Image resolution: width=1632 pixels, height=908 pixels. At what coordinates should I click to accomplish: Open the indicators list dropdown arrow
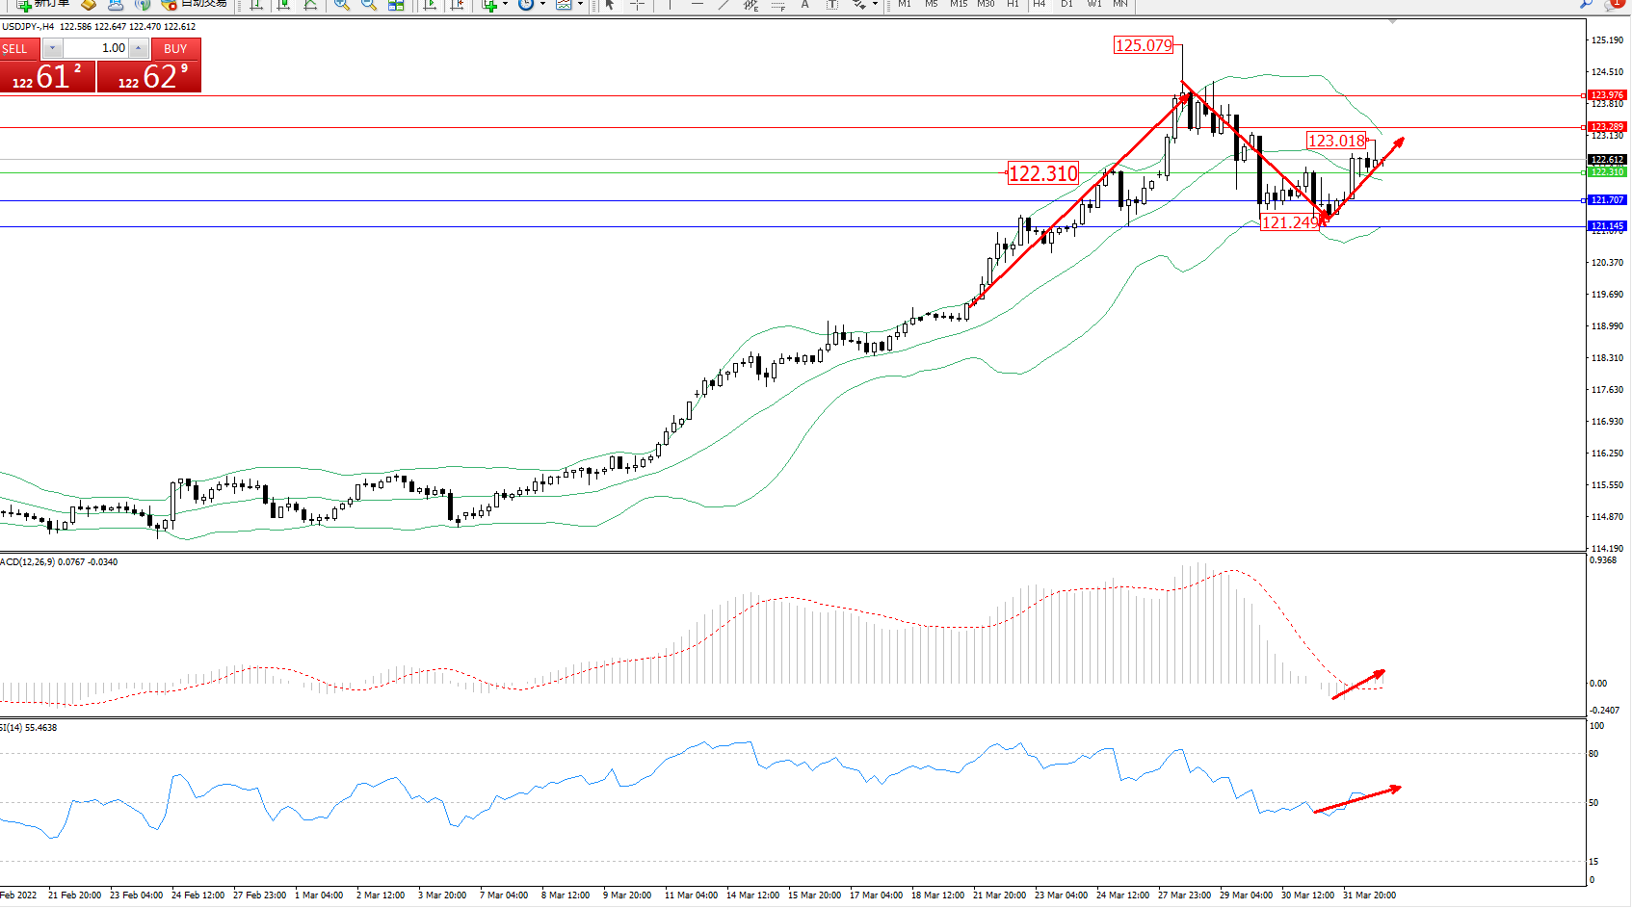click(x=505, y=5)
